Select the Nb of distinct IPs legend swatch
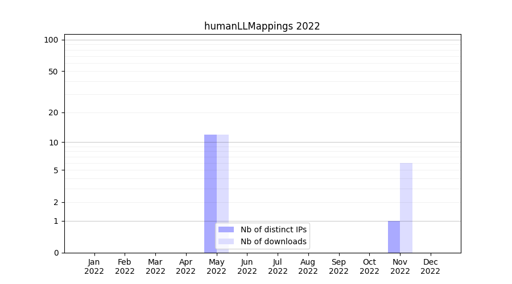 226,229
